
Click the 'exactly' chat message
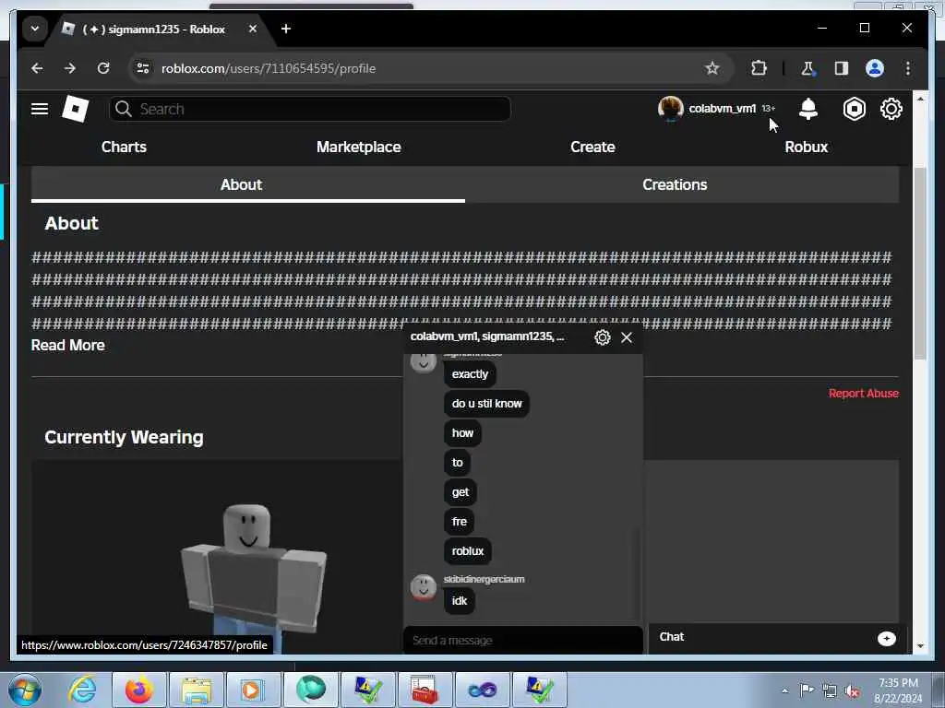pyautogui.click(x=470, y=374)
